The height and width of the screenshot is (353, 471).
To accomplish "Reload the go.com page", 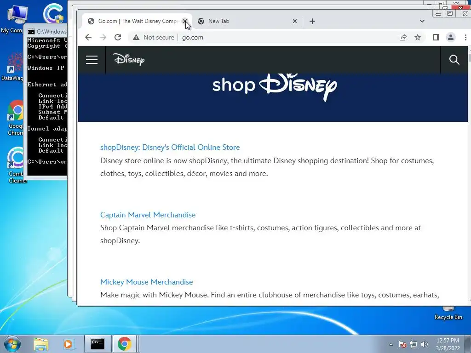I will point(118,37).
